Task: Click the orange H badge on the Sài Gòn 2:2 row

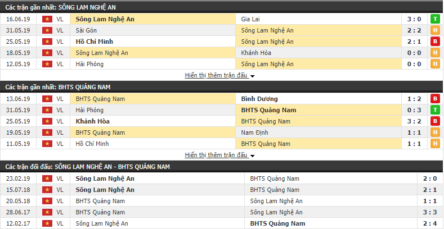Action: 435,30
